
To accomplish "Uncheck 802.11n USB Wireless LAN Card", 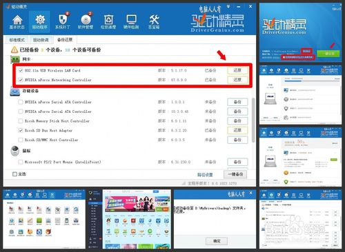I will click(x=21, y=70).
